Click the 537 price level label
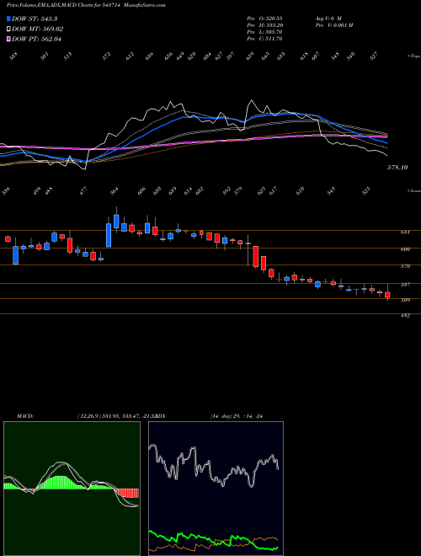The image size is (421, 556). 405,285
